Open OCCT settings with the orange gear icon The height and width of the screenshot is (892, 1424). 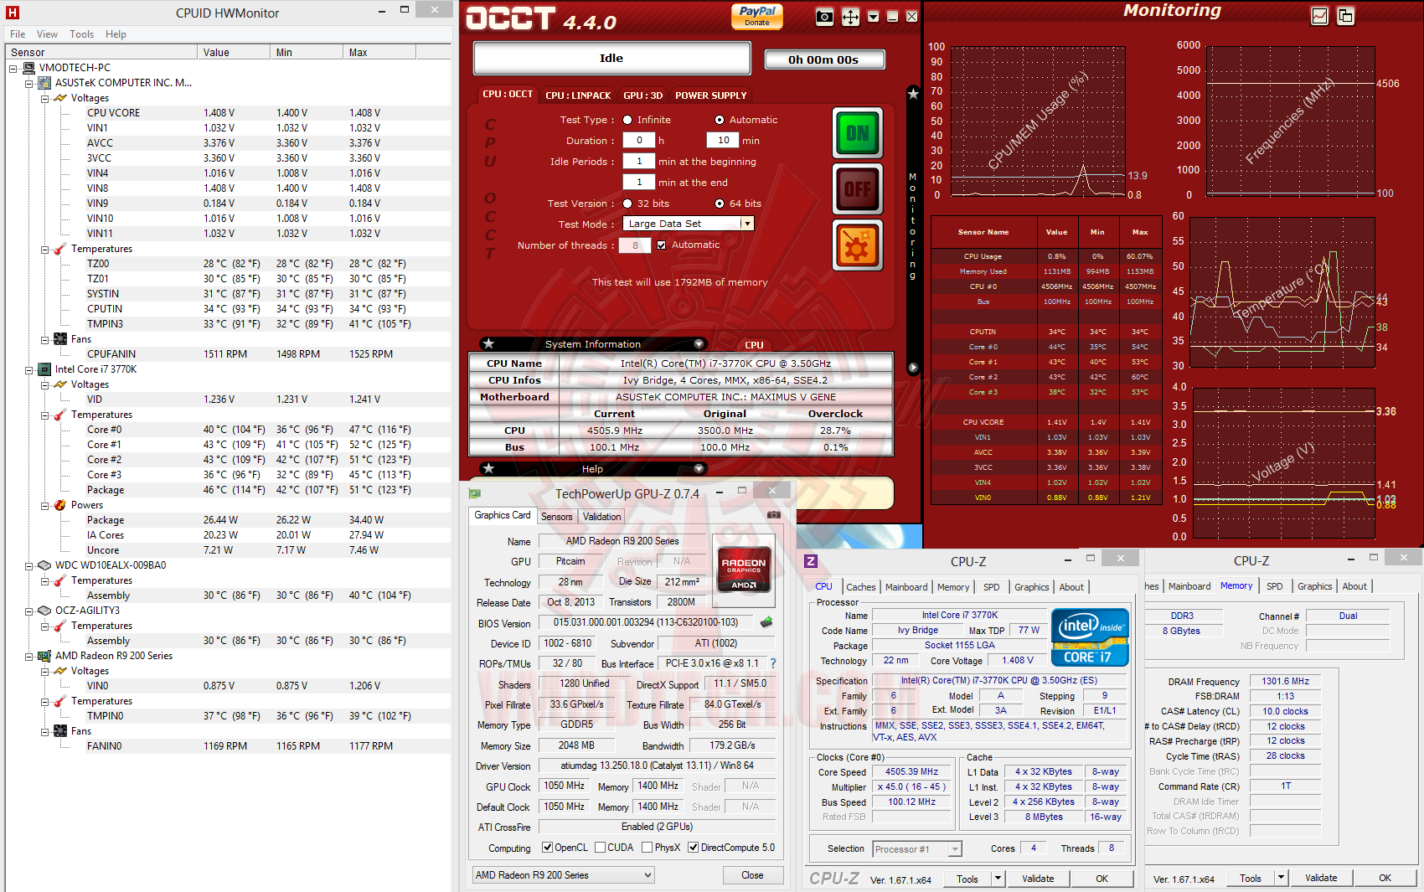[x=858, y=245]
